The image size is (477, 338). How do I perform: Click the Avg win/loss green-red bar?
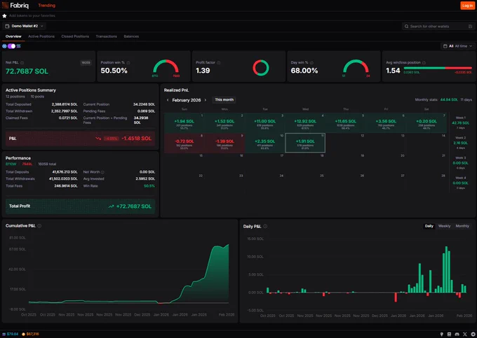pos(438,69)
